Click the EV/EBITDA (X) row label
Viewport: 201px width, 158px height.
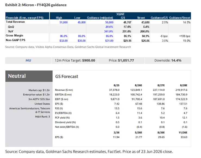click(x=63, y=113)
